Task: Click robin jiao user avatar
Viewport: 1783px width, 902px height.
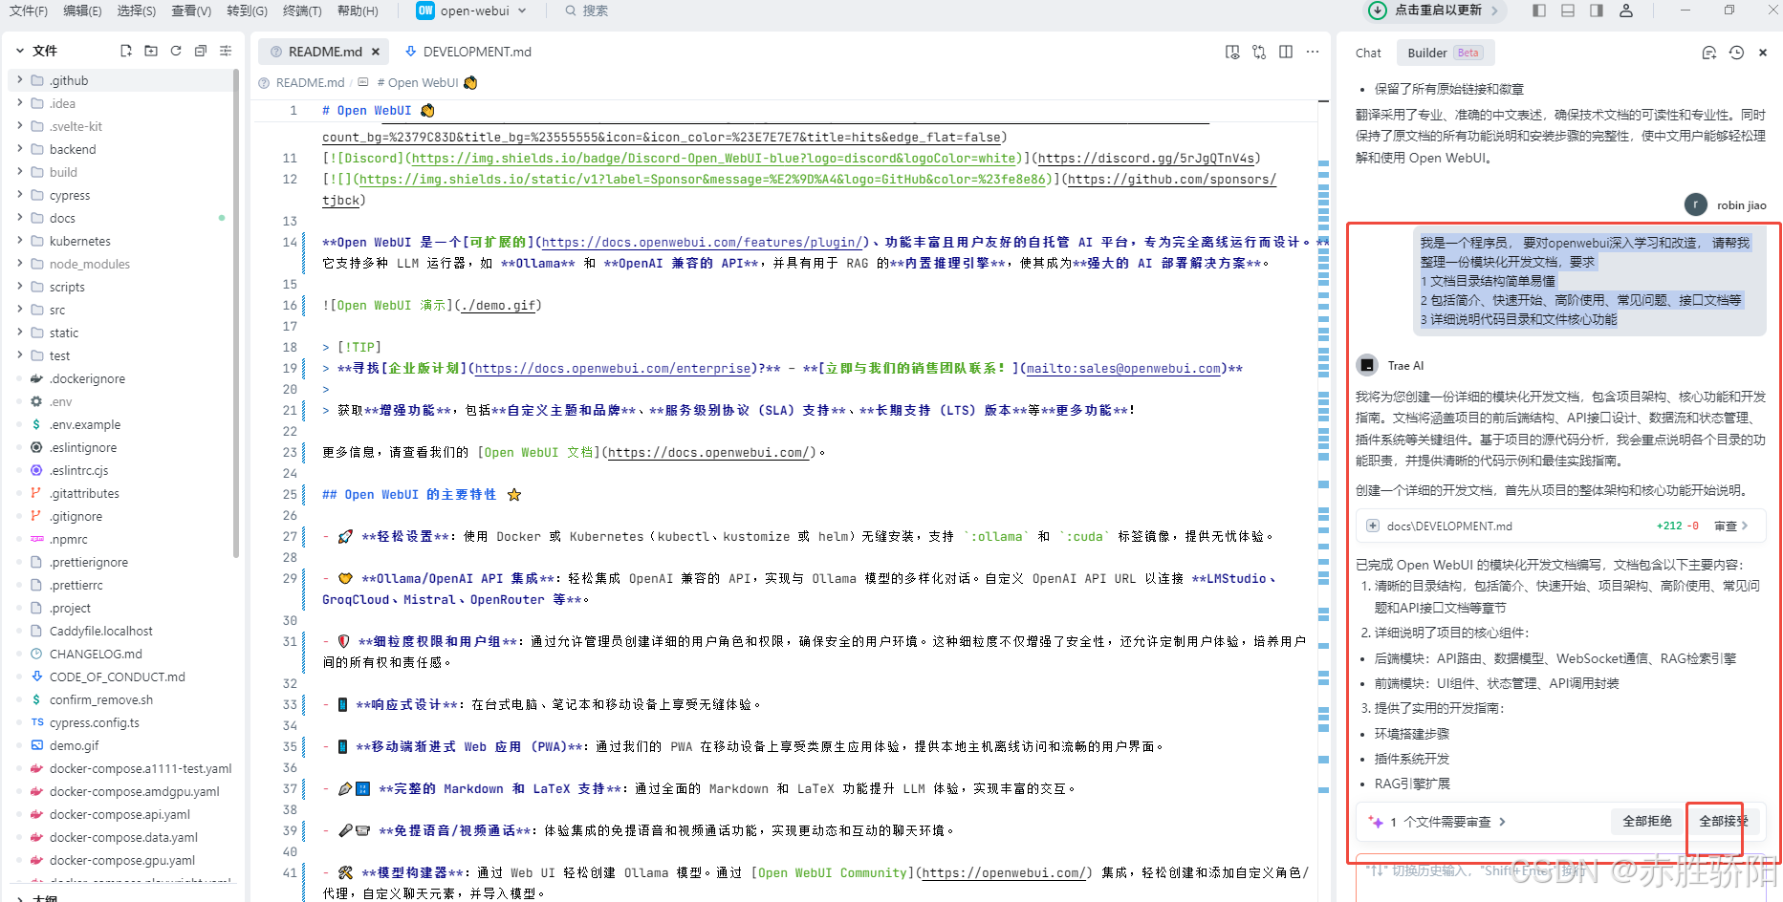Action: pos(1695,204)
